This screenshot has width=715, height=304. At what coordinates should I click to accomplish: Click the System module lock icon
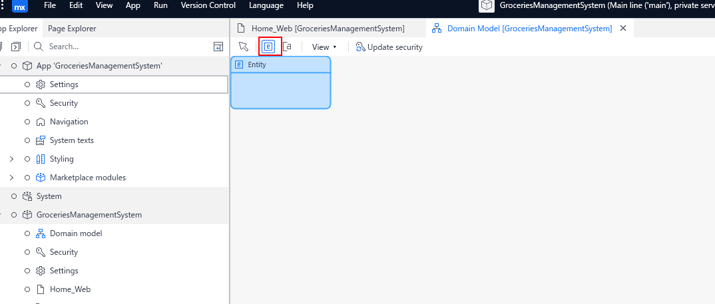(x=27, y=196)
